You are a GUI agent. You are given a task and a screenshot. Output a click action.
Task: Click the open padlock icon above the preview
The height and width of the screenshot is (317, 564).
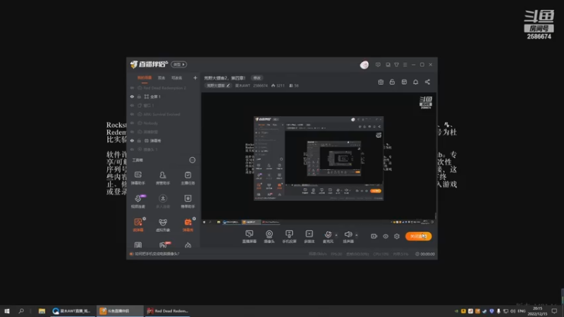(392, 82)
